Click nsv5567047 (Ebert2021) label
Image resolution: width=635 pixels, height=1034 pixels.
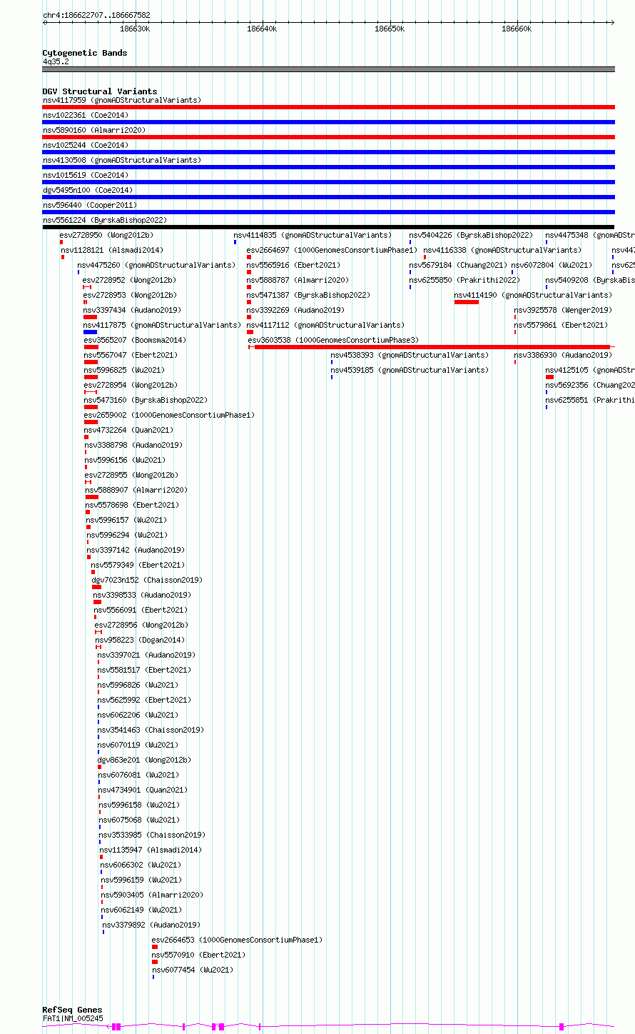(131, 355)
